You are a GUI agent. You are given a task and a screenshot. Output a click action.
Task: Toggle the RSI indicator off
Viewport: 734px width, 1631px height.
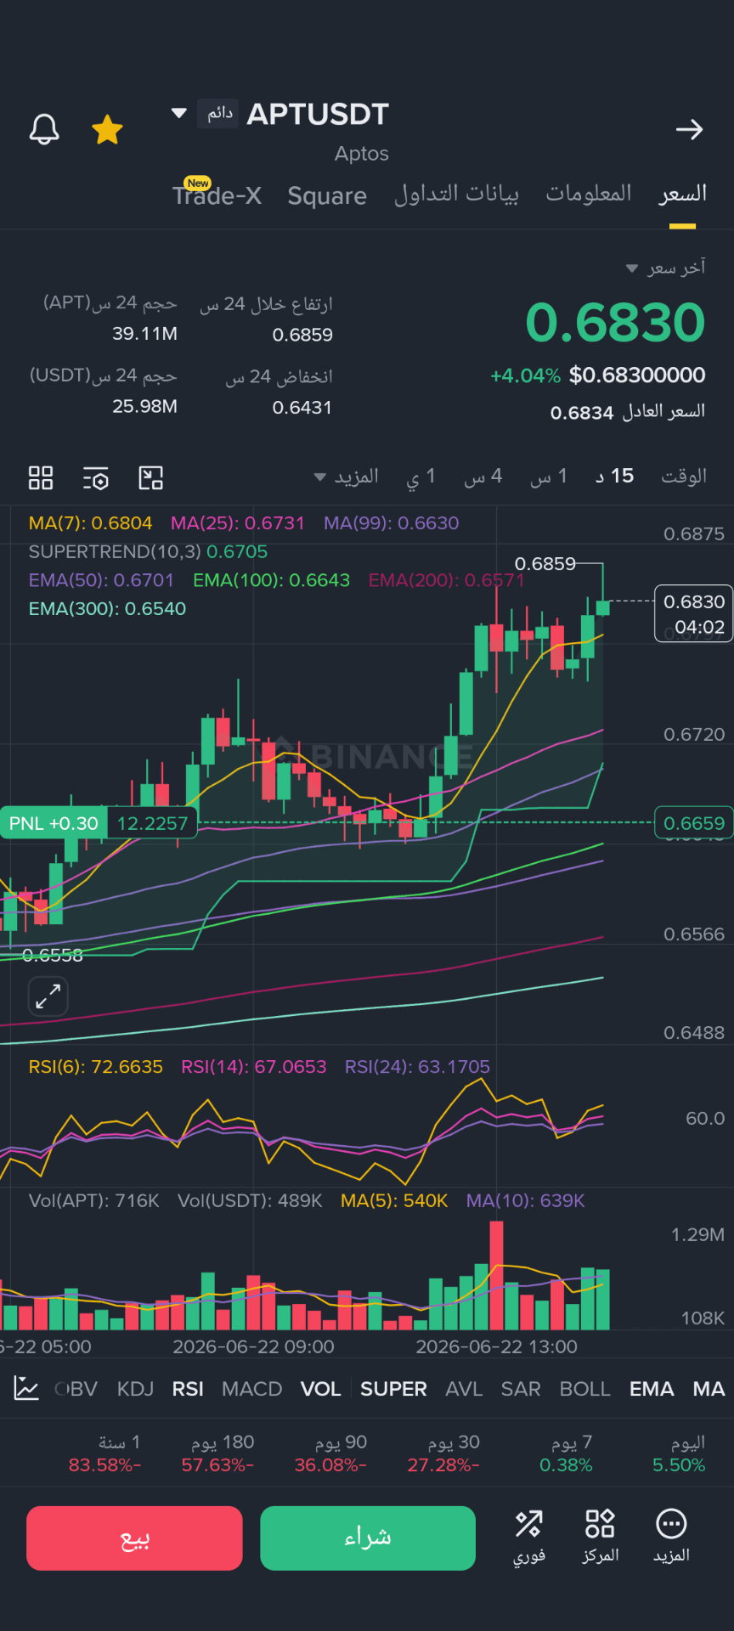coord(188,1389)
